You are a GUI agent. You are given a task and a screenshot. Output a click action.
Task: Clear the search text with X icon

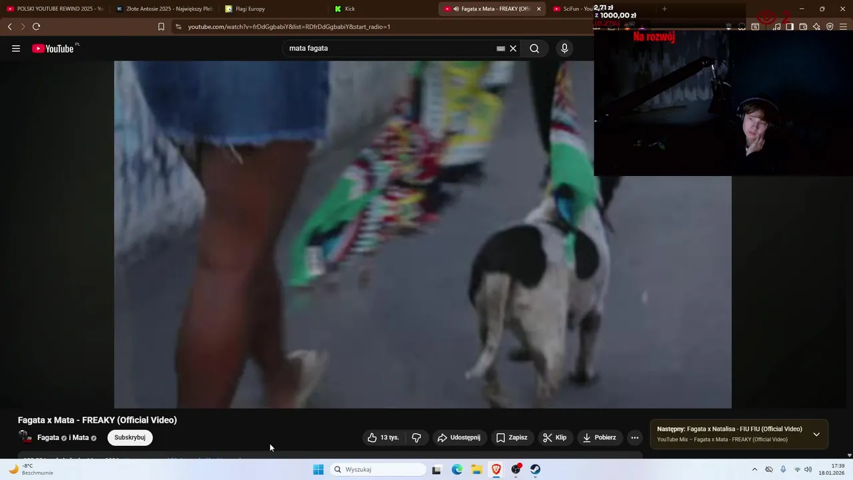click(x=513, y=48)
